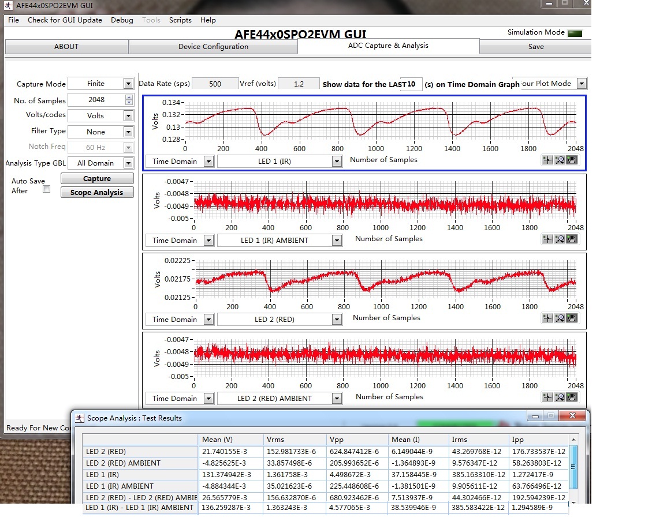Open Check for GUI Update menu

[x=65, y=20]
